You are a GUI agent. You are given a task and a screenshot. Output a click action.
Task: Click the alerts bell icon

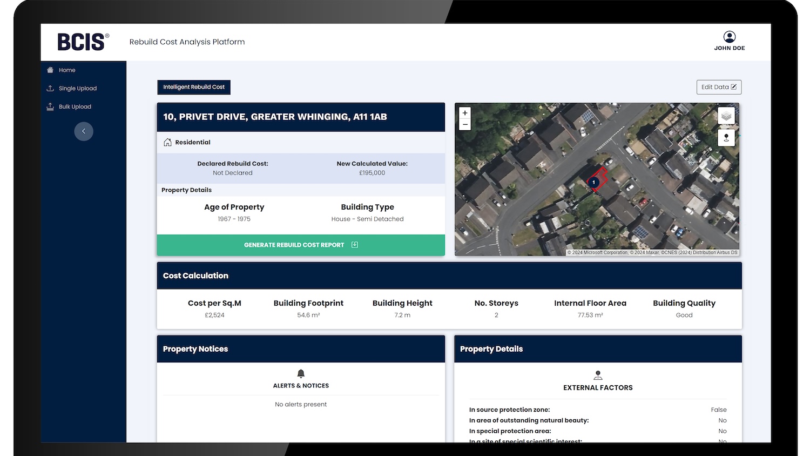[x=301, y=373]
